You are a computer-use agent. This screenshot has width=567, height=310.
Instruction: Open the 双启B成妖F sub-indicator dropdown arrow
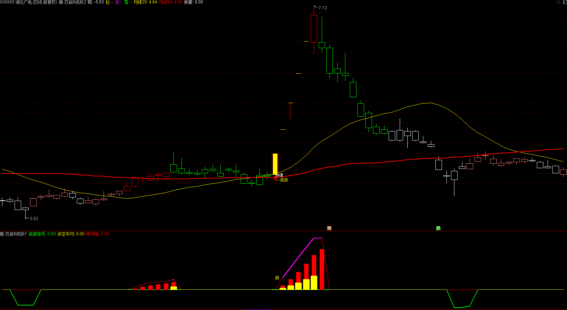pos(2,234)
